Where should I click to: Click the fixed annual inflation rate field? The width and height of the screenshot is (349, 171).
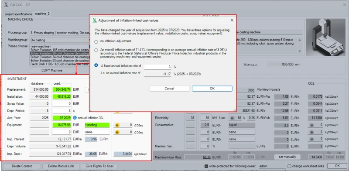(x=157, y=67)
